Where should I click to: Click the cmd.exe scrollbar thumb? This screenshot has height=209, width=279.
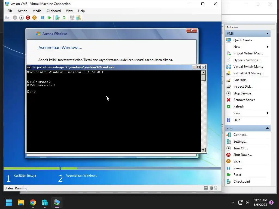[203, 78]
